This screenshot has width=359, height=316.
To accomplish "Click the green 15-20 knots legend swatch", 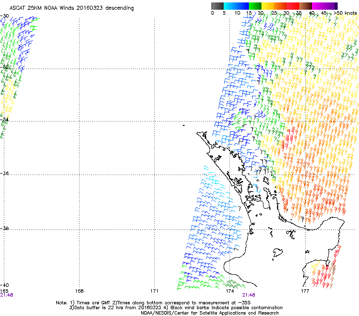I will (255, 6).
